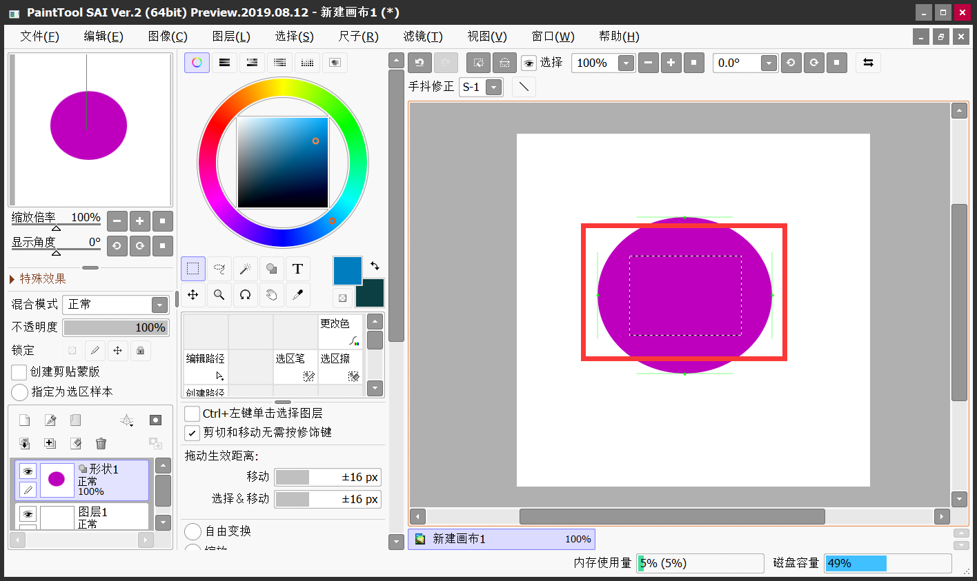Select the rectangular selection tool
Screen dimensions: 977x581
click(193, 269)
